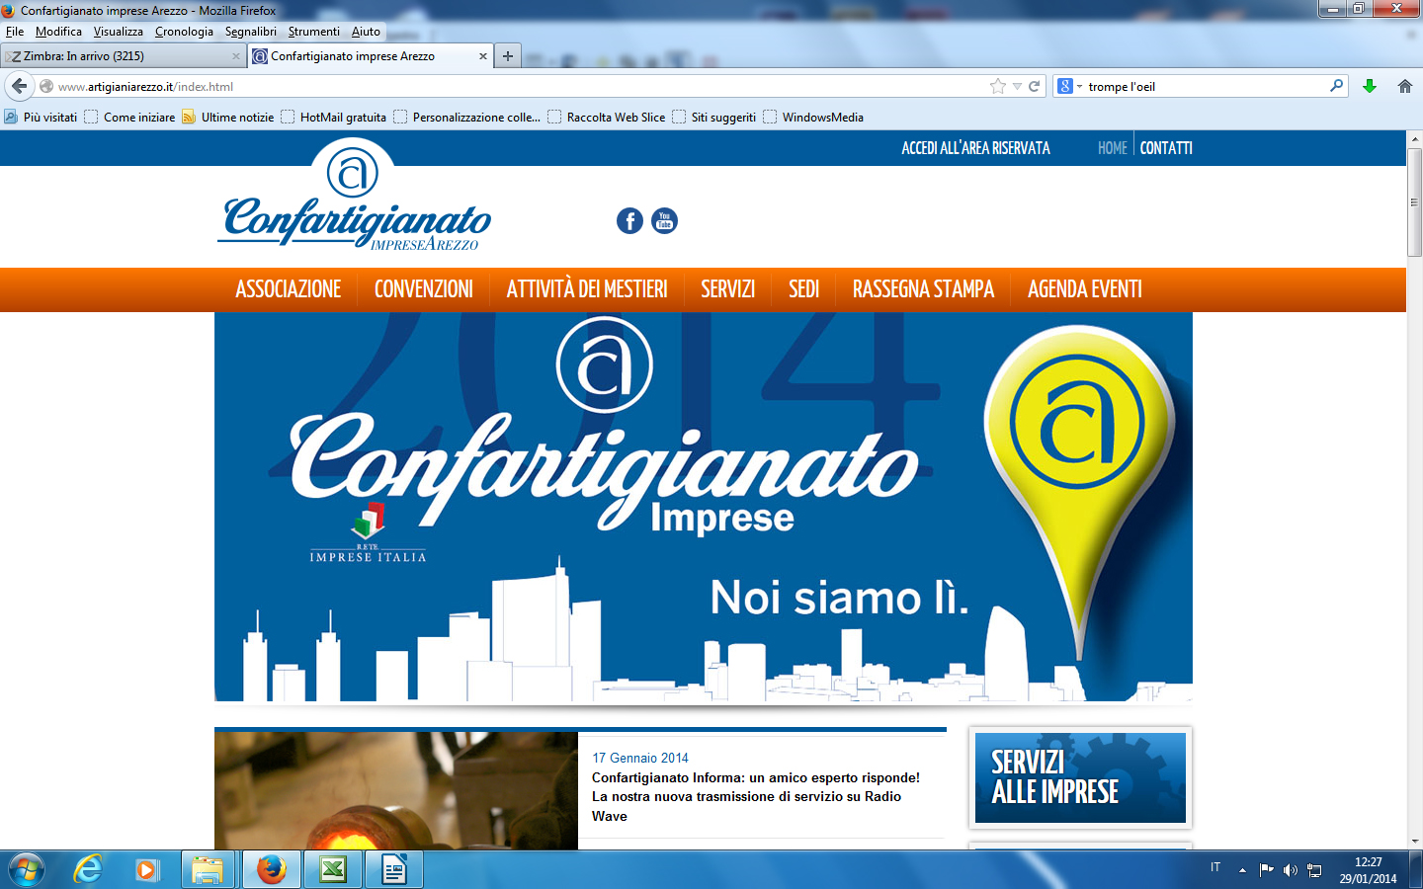Open the CONVENZIONI navigation item
This screenshot has height=889, width=1423.
[423, 289]
